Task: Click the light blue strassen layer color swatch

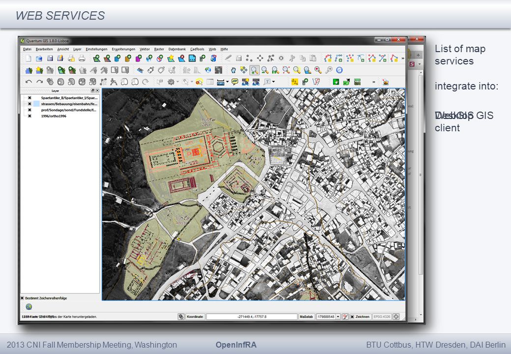Action: 36,104
